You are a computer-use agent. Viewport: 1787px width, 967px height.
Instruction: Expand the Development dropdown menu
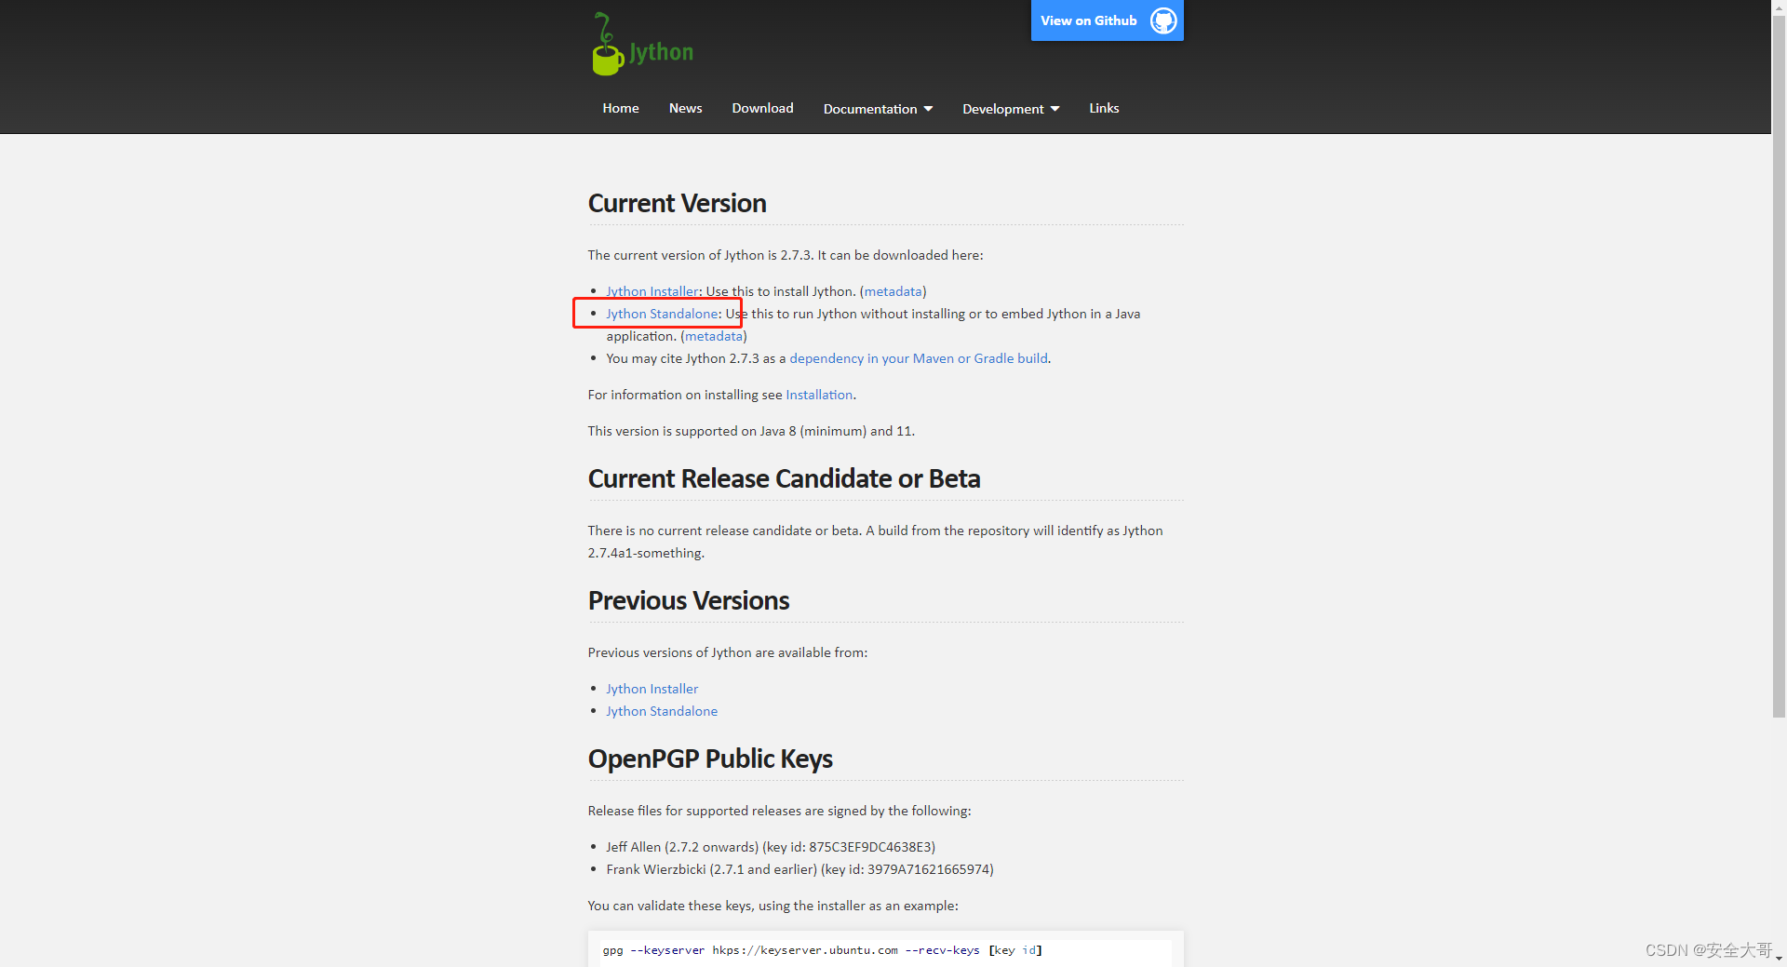tap(1011, 109)
